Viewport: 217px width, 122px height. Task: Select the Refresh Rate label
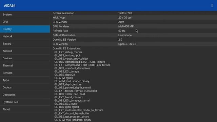pos(60,31)
